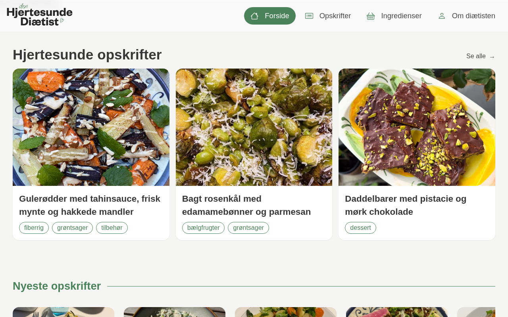This screenshot has height=317, width=508.
Task: Choose the bælgfrugter tag
Action: tap(203, 228)
